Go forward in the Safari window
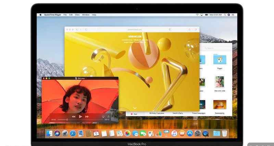This screenshot has width=274, height=146. 80,29
